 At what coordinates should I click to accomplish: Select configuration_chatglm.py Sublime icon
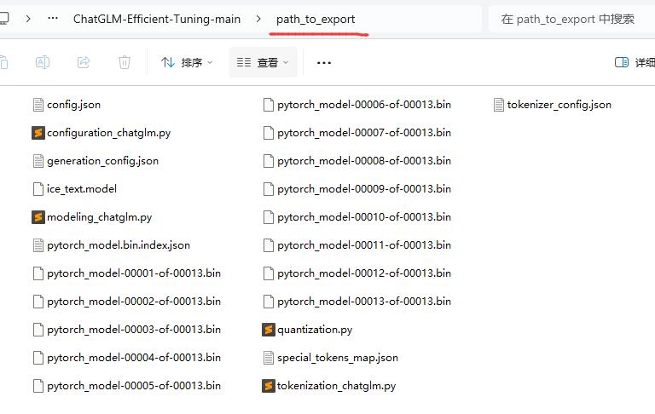point(38,133)
